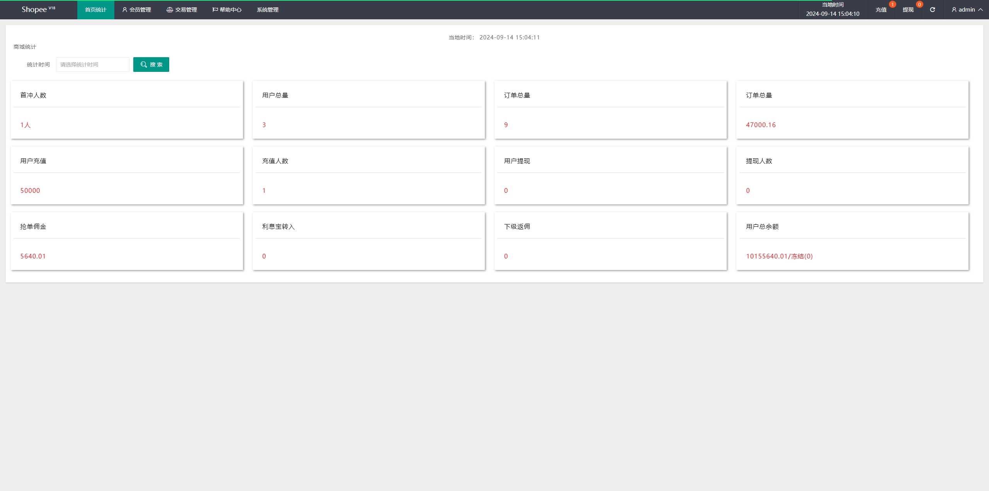Open the 交易管理 menu
Viewport: 989px width, 491px height.
[x=186, y=10]
